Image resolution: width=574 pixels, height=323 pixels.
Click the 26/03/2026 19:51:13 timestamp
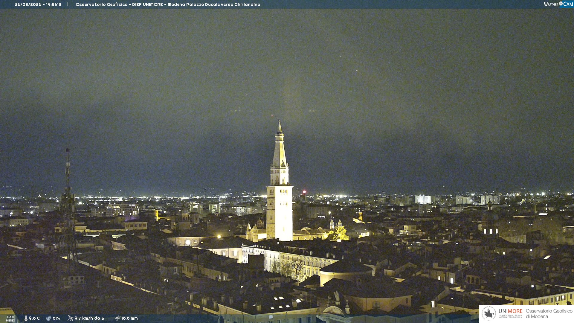click(x=38, y=4)
